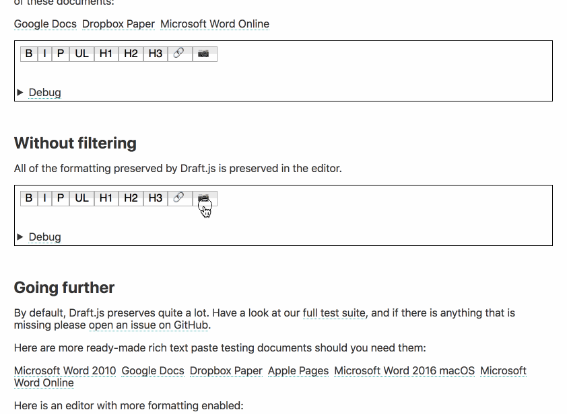Click the 'Without filtering' heading

(75, 143)
